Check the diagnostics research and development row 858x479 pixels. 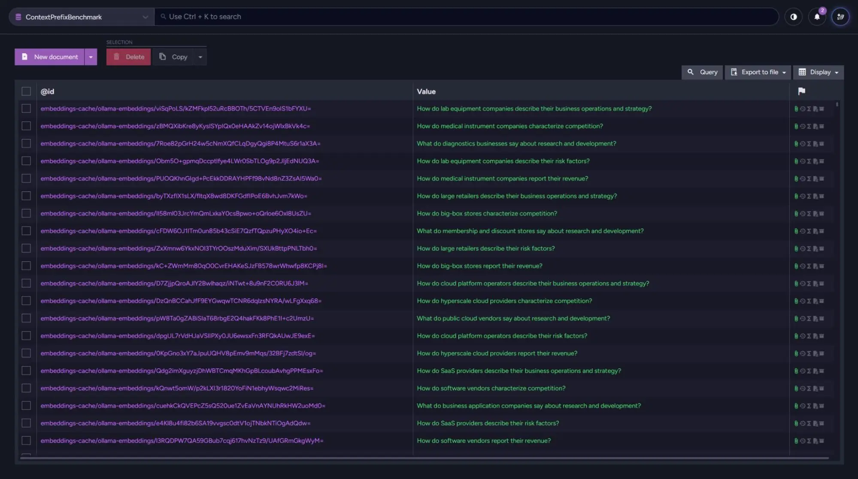click(x=26, y=143)
